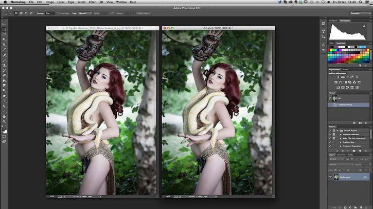Click the new snapshot camera icon in History
The height and width of the screenshot is (209, 373).
coord(360,123)
